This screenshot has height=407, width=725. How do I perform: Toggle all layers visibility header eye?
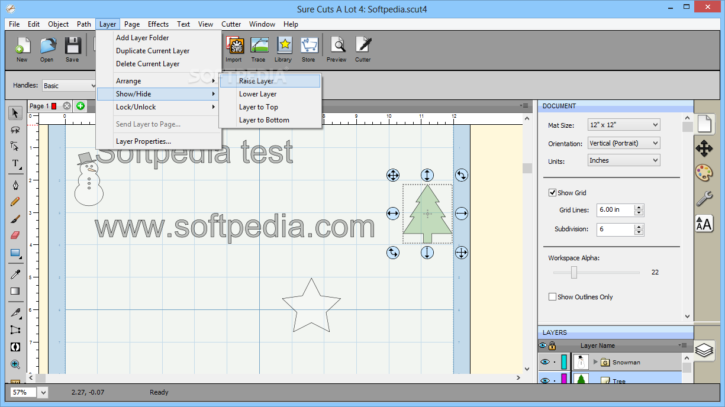[543, 345]
